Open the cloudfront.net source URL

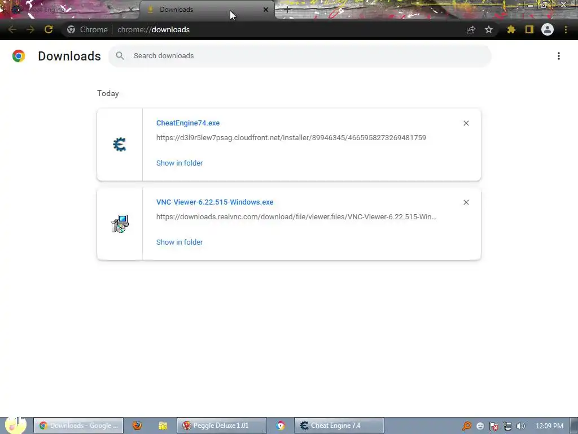[291, 138]
